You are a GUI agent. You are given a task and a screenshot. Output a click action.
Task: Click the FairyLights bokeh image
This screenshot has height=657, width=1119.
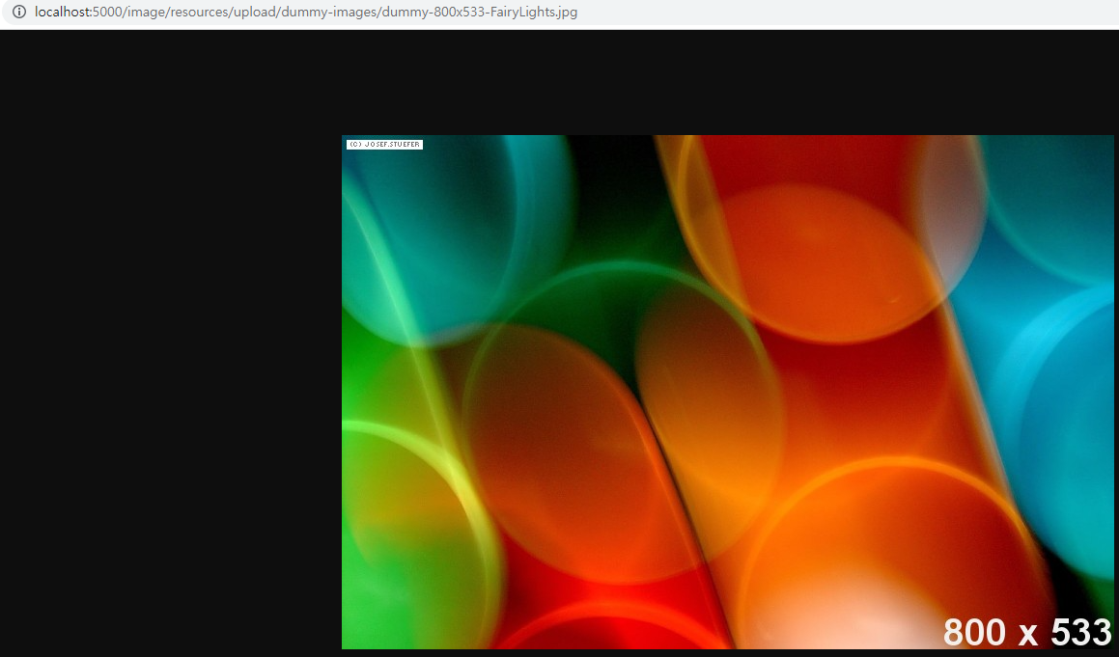(x=727, y=392)
